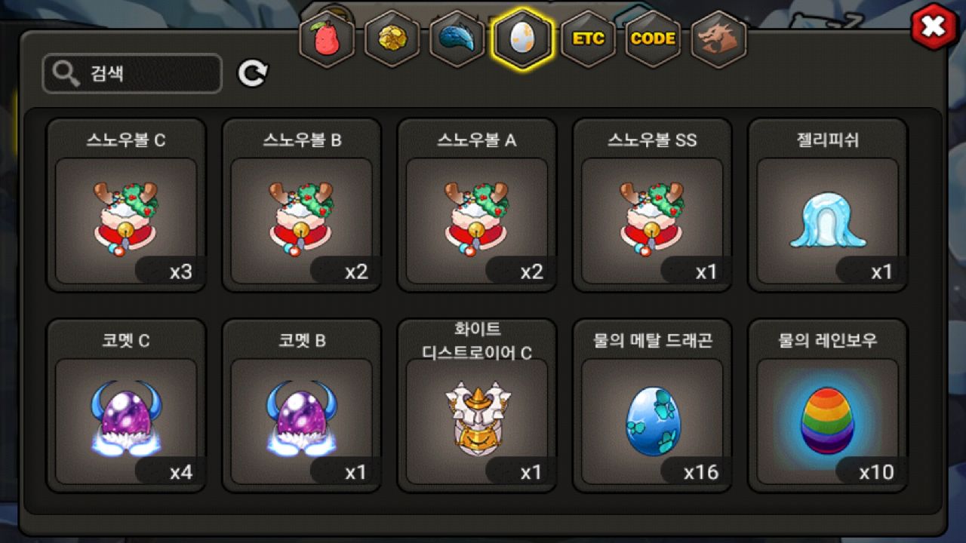Open the blue dragon scale tab

coord(457,39)
